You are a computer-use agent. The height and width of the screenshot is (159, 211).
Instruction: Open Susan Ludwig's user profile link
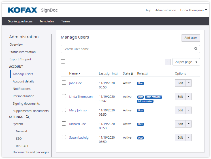point(79,137)
